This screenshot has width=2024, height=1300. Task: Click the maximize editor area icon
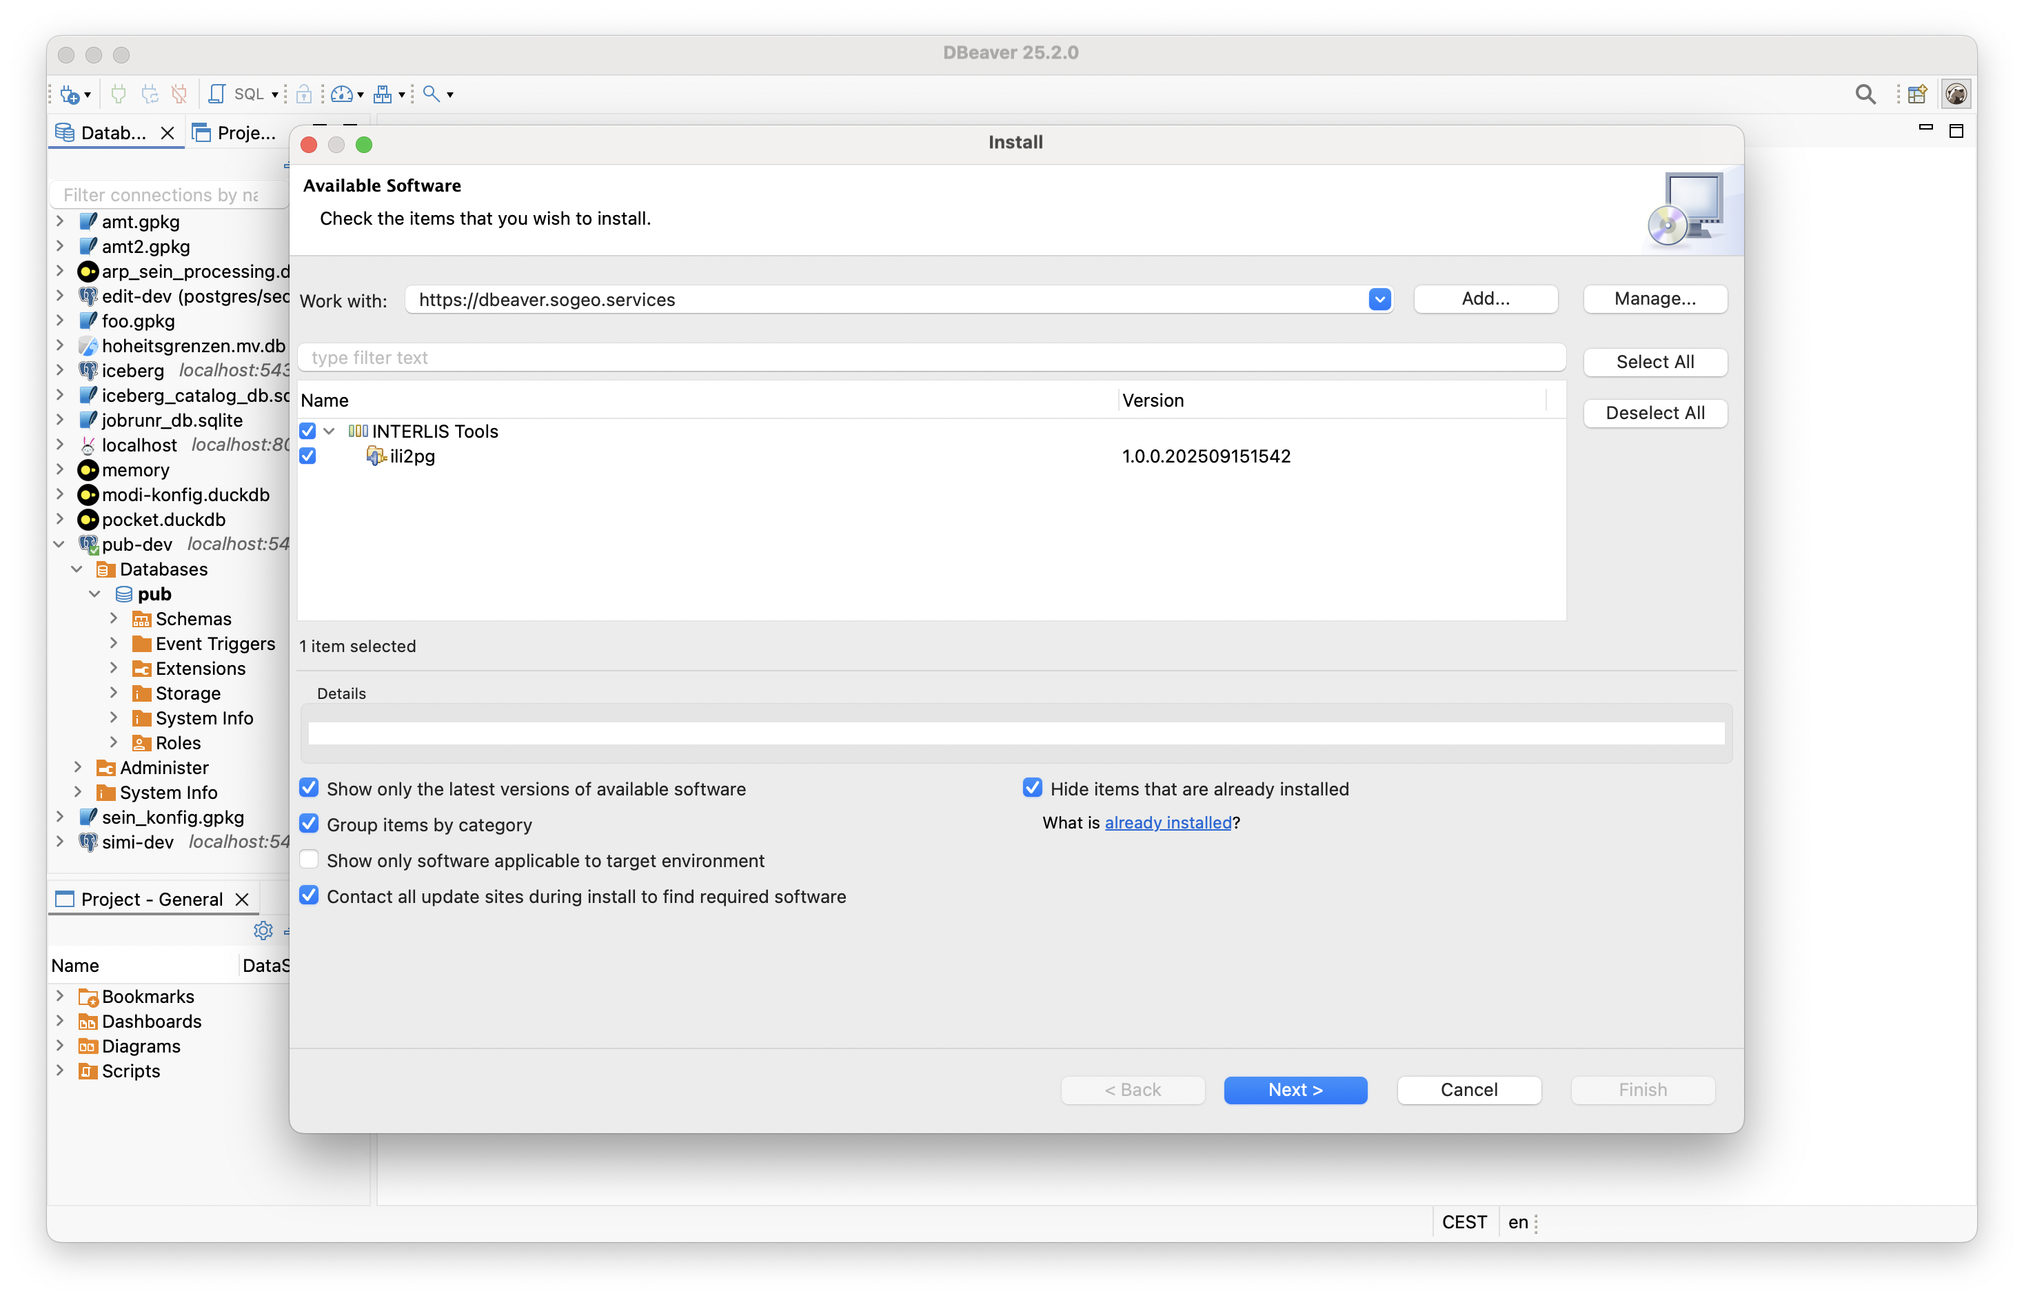click(1956, 131)
